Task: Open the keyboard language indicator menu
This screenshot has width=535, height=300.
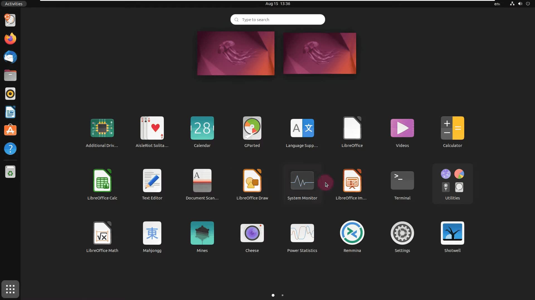Action: [497, 4]
